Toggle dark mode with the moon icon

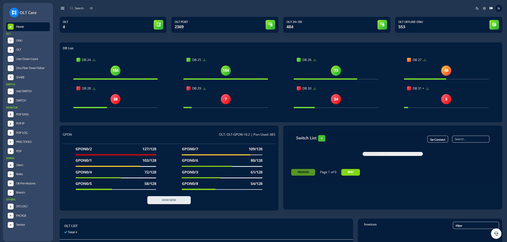point(477,8)
